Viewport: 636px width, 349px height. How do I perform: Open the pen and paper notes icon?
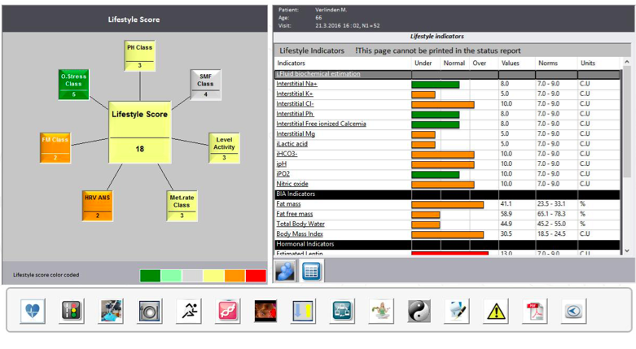tap(457, 311)
